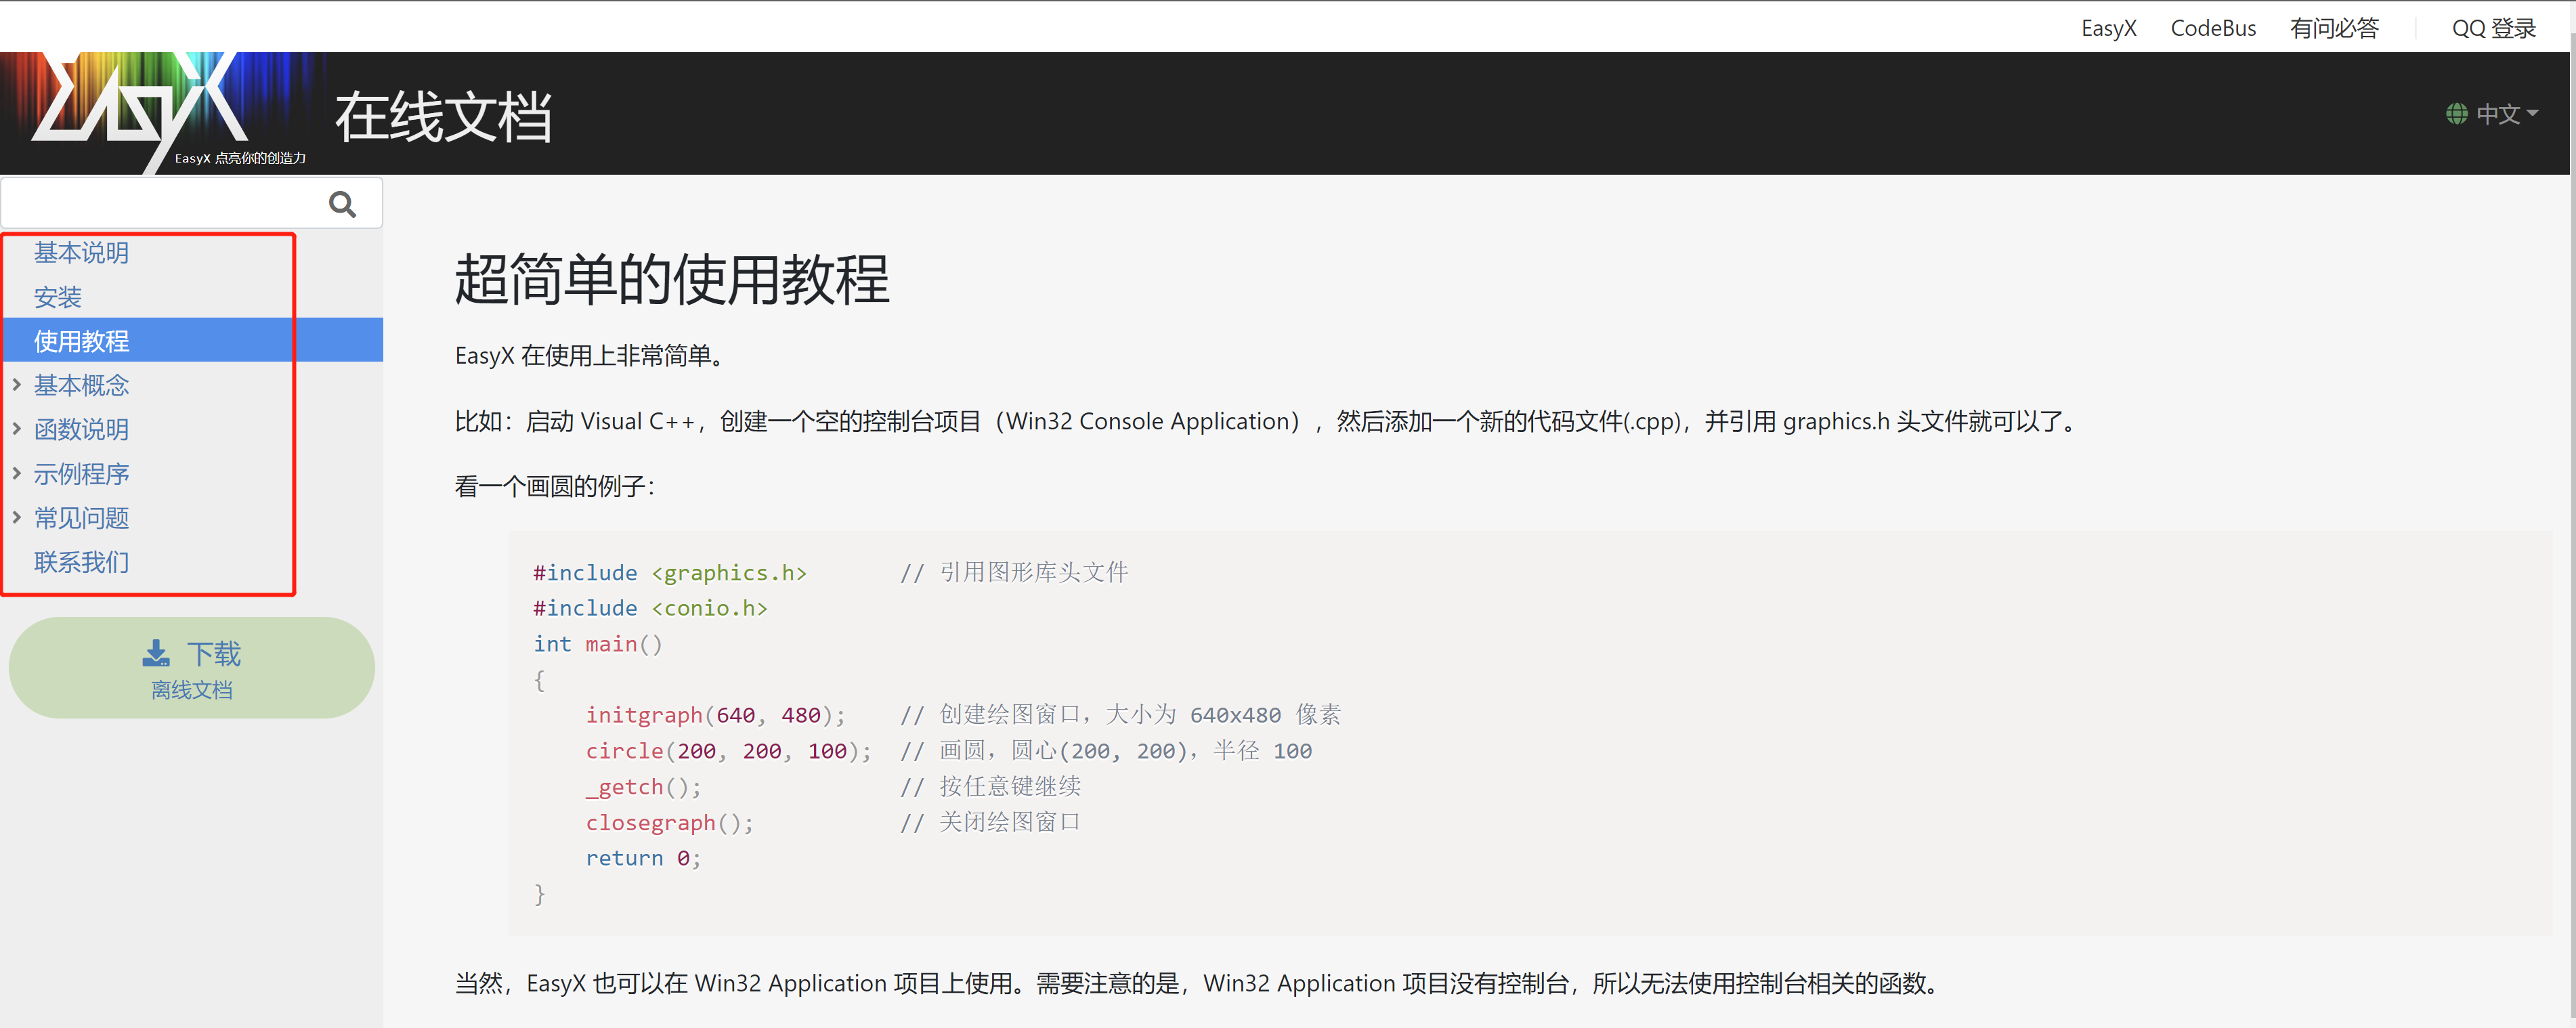Click QQ 登录 to sign in
Screen dimensions: 2576x1028
[2493, 28]
